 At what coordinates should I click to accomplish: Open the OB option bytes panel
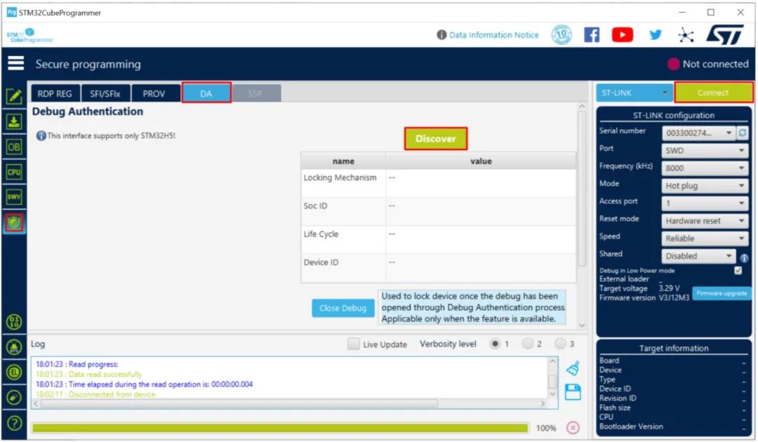[14, 147]
